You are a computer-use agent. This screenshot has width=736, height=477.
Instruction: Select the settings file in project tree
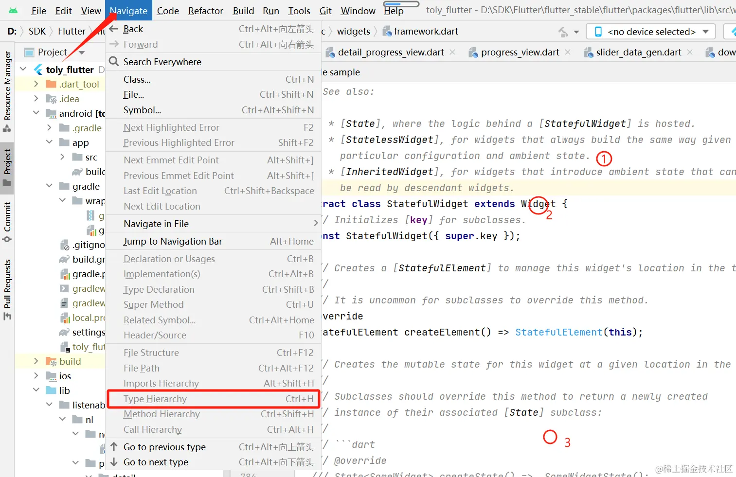point(89,332)
